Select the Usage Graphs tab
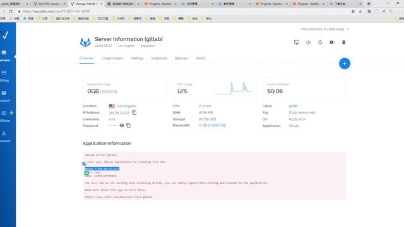Screen dimensions: 404x227 click(x=112, y=58)
